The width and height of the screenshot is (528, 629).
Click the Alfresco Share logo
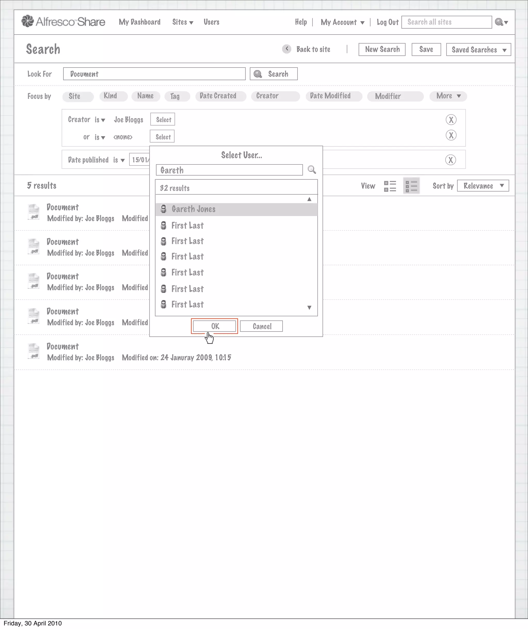(x=63, y=22)
